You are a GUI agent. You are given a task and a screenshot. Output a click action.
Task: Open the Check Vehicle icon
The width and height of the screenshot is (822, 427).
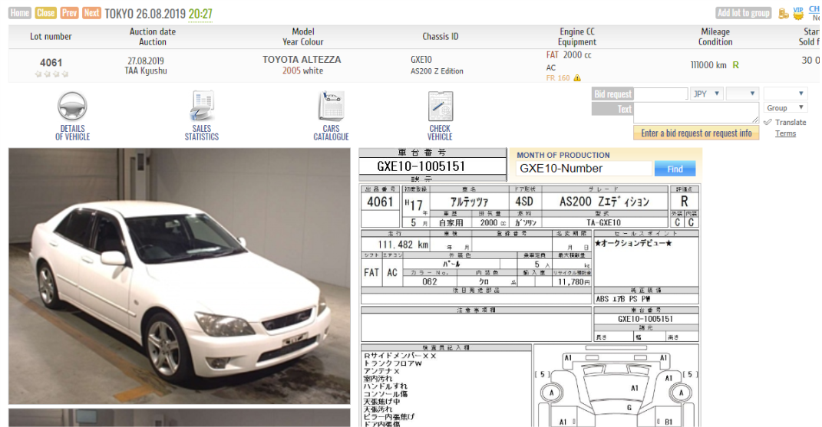tap(440, 116)
